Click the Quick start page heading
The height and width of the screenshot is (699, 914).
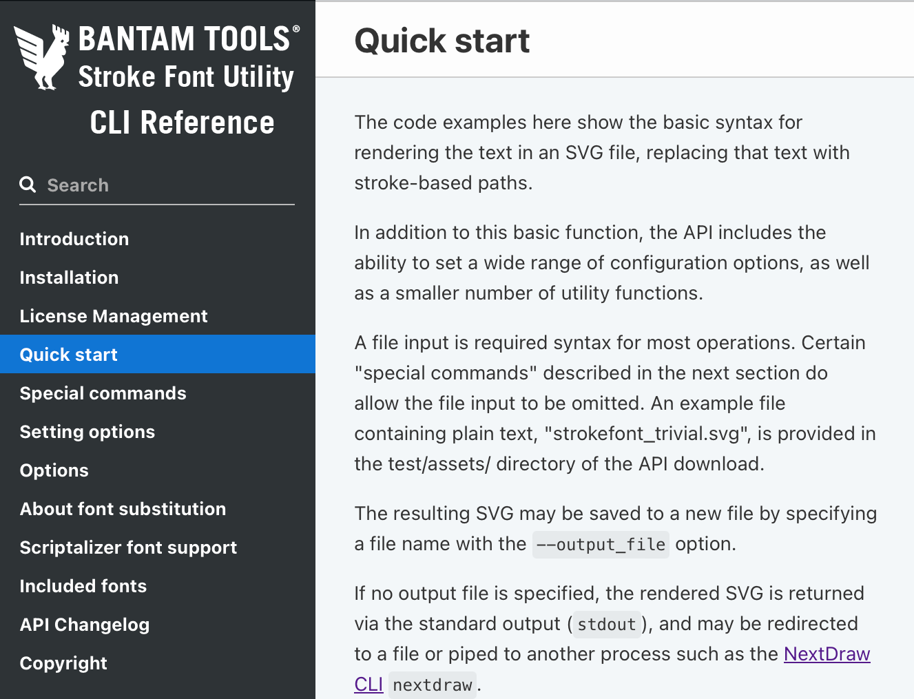(x=442, y=41)
